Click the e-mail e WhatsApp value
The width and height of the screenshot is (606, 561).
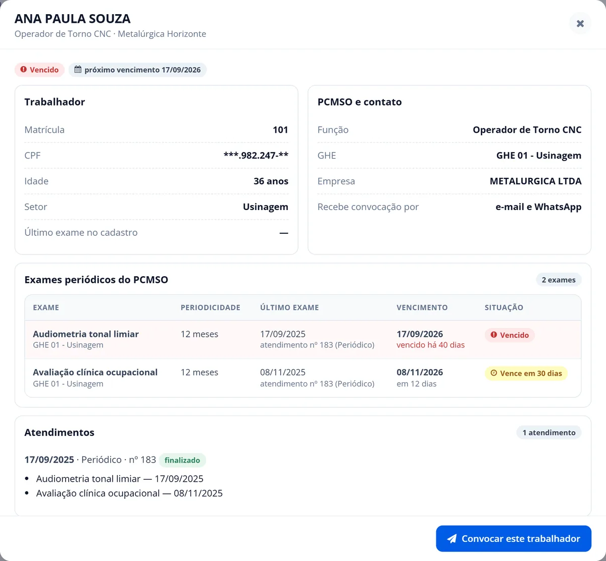[x=538, y=207]
